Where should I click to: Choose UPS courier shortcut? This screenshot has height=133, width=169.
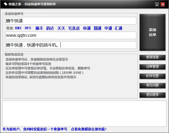(28, 28)
